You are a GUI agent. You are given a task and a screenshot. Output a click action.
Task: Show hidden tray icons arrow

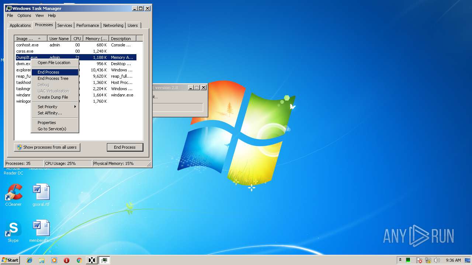(x=400, y=260)
